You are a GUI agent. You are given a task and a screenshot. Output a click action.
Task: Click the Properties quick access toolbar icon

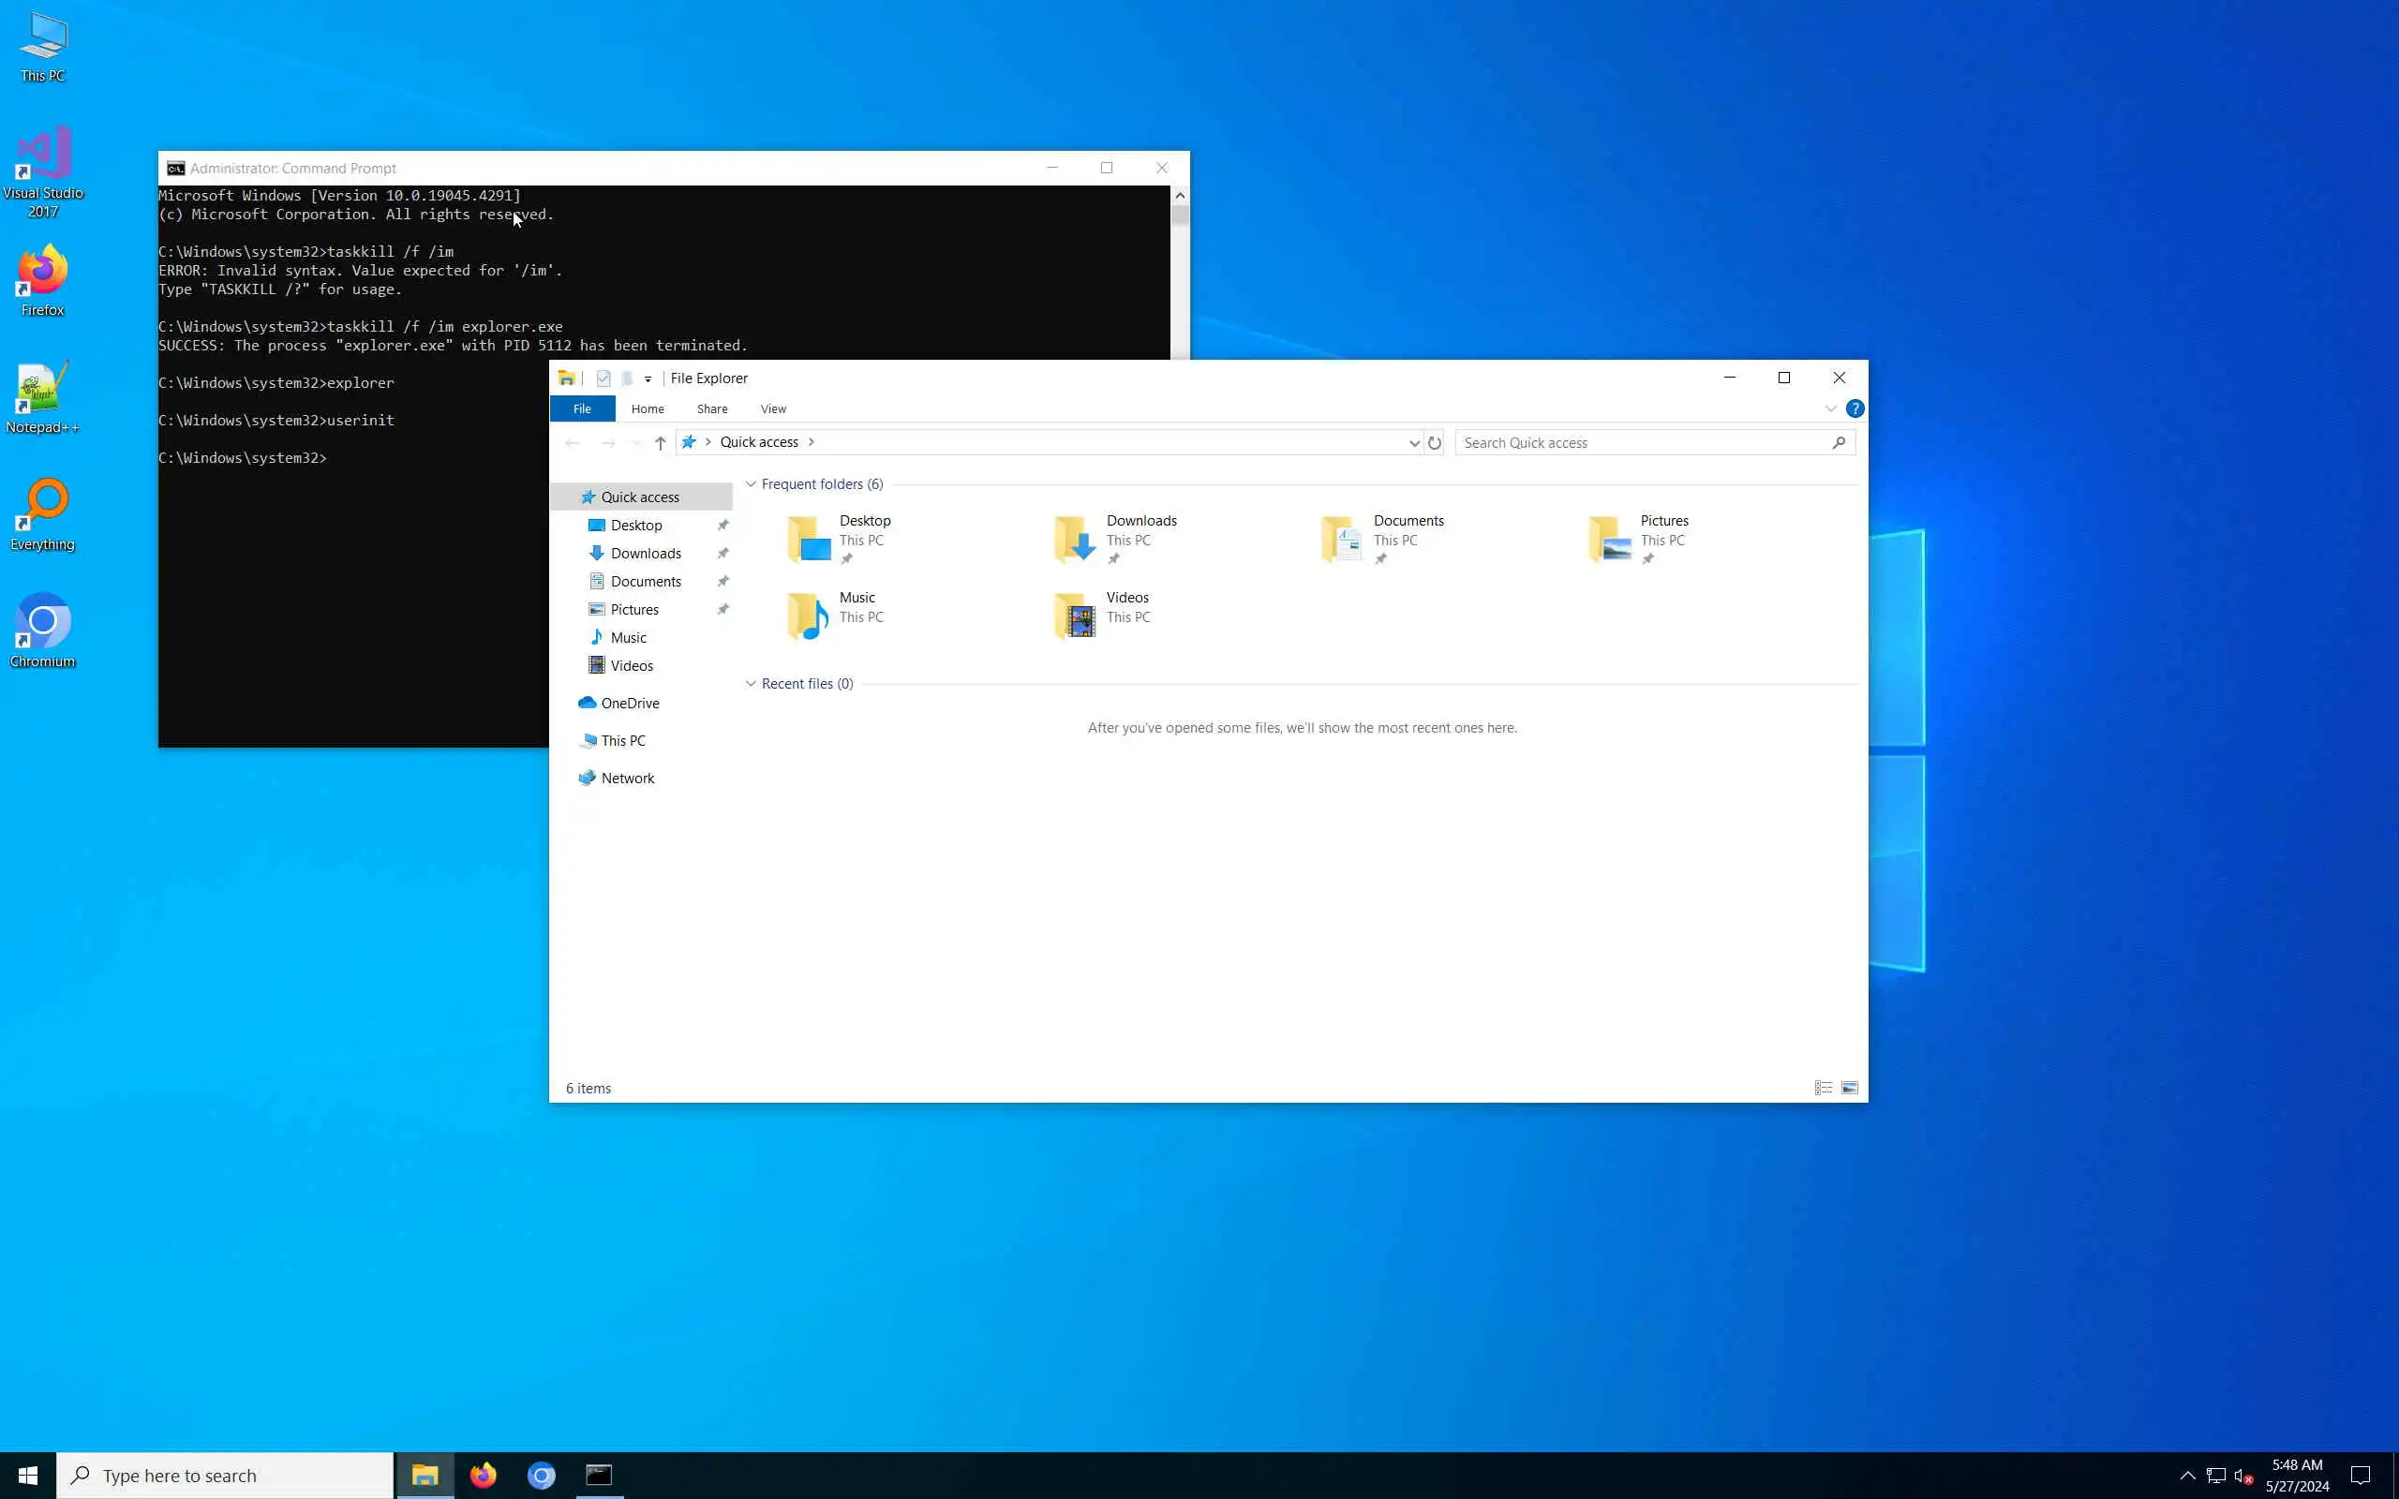pos(603,378)
